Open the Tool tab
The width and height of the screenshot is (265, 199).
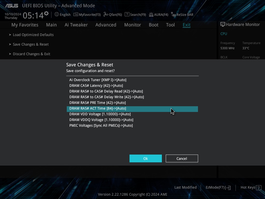click(x=170, y=25)
